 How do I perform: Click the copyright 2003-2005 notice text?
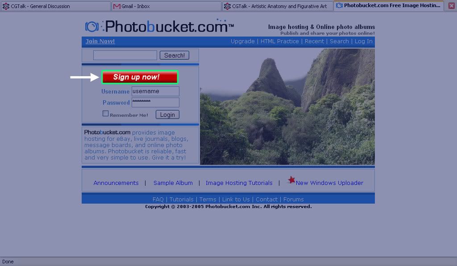click(228, 207)
